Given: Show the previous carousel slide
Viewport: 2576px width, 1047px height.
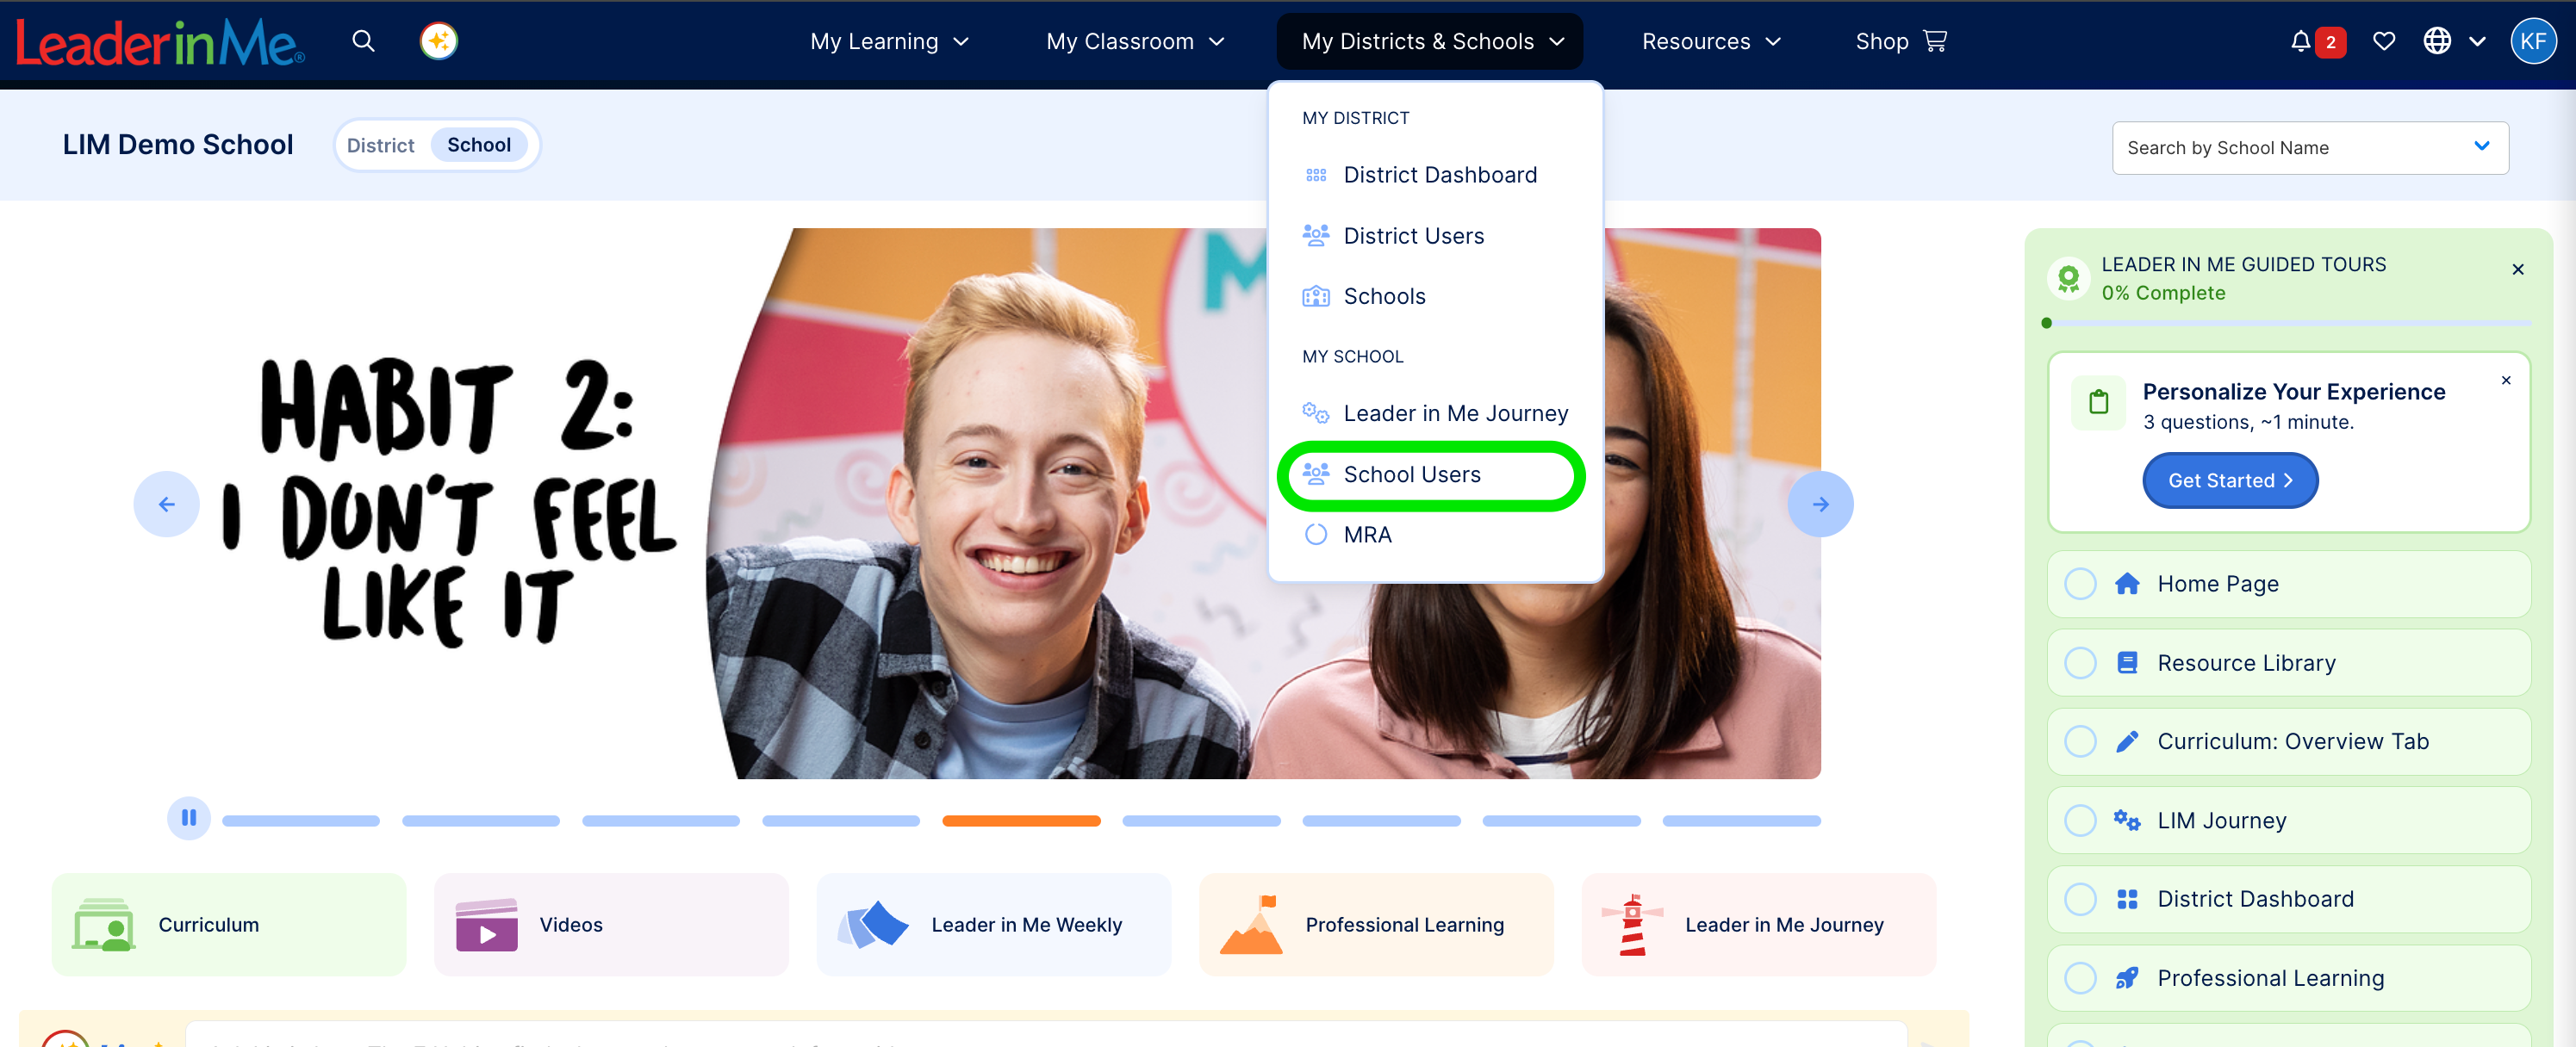Looking at the screenshot, I should pos(166,504).
